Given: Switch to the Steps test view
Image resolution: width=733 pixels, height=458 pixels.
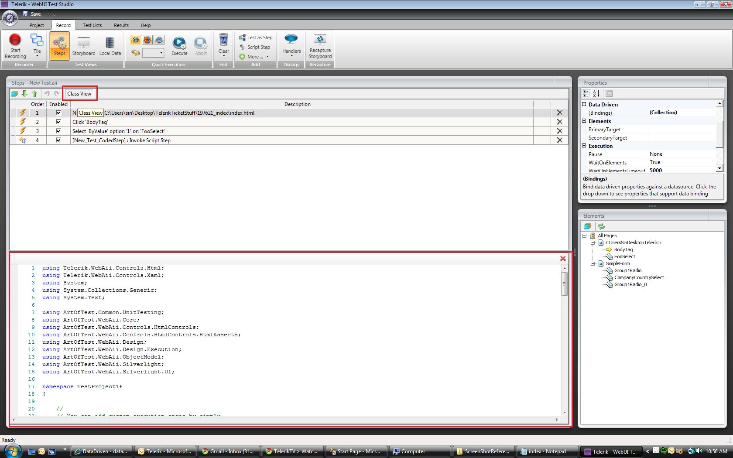Looking at the screenshot, I should pyautogui.click(x=59, y=46).
